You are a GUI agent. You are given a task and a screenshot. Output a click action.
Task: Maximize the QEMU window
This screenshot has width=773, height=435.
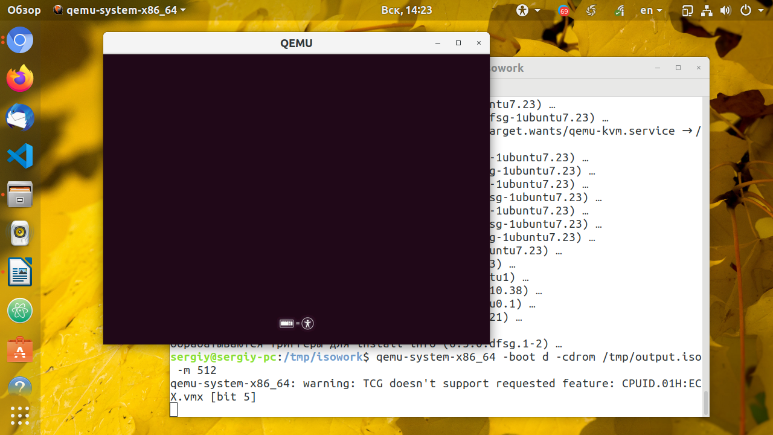click(458, 43)
